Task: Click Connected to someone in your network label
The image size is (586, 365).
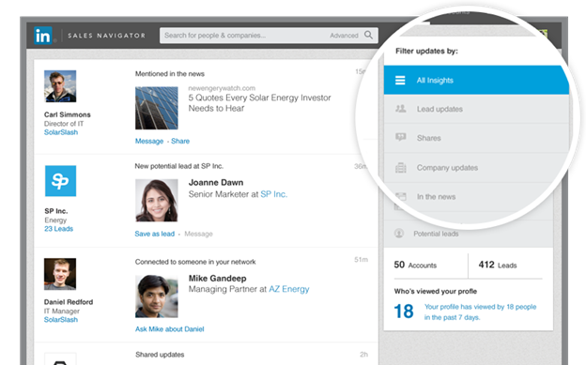Action: (195, 262)
